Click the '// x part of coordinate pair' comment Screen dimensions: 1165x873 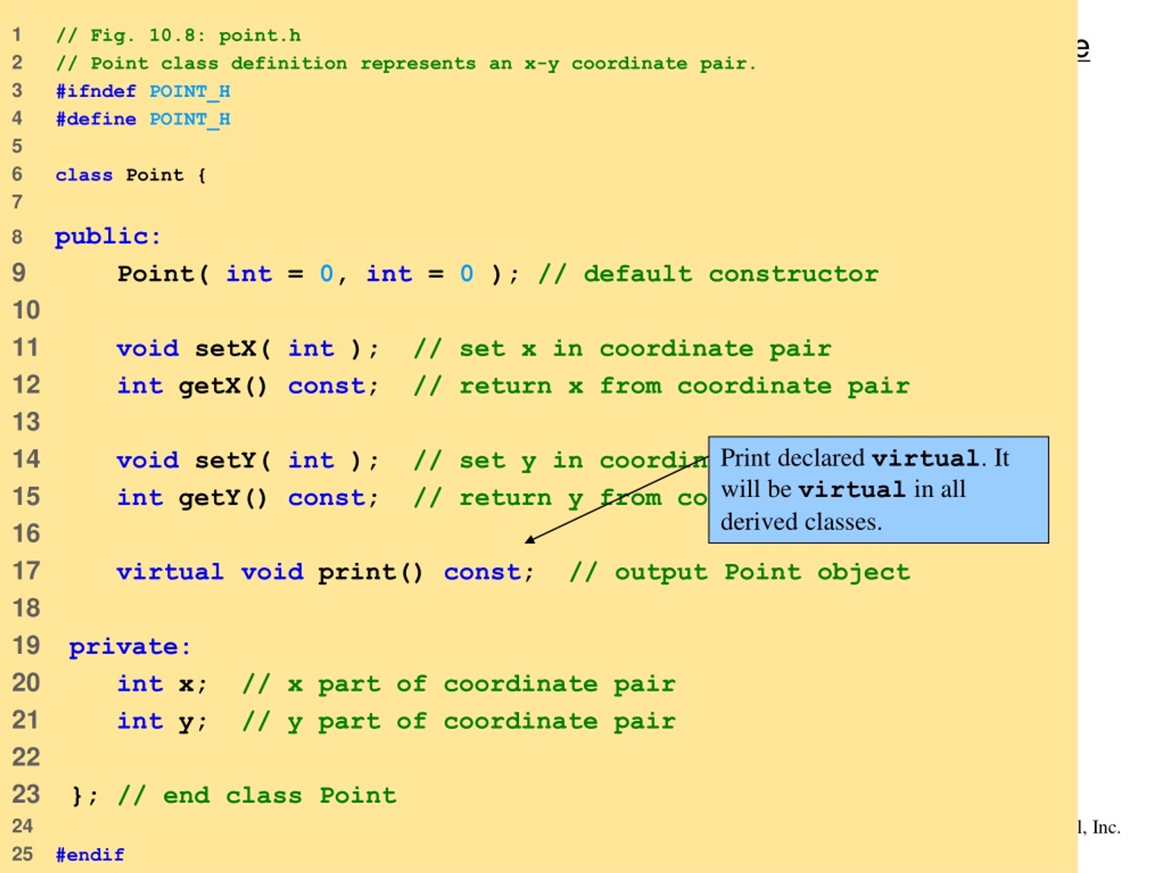(459, 685)
